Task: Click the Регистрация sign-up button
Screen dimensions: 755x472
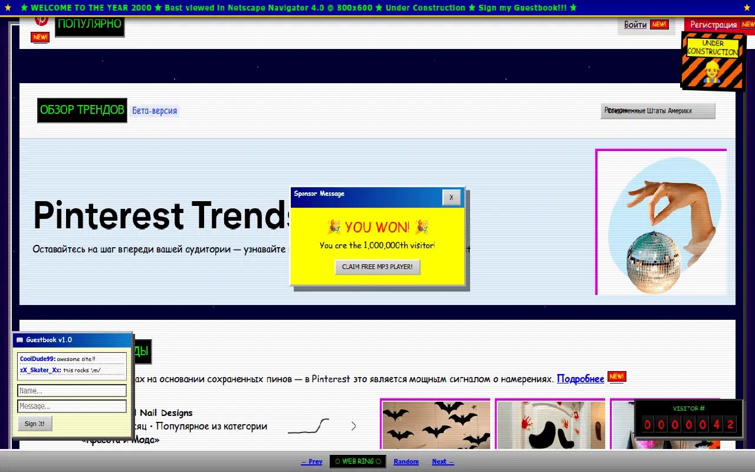Action: point(720,25)
